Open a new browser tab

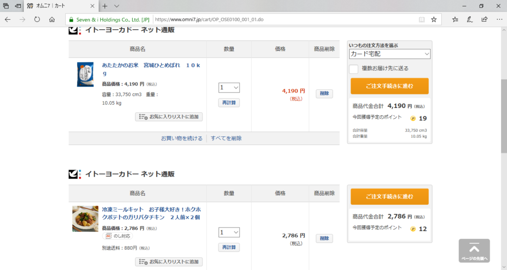point(105,6)
